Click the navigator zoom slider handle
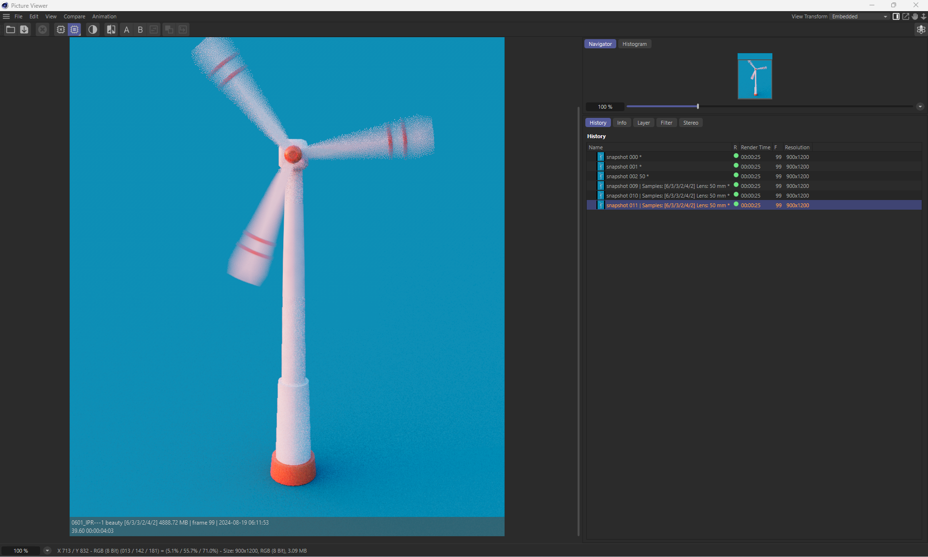This screenshot has height=557, width=928. click(697, 106)
